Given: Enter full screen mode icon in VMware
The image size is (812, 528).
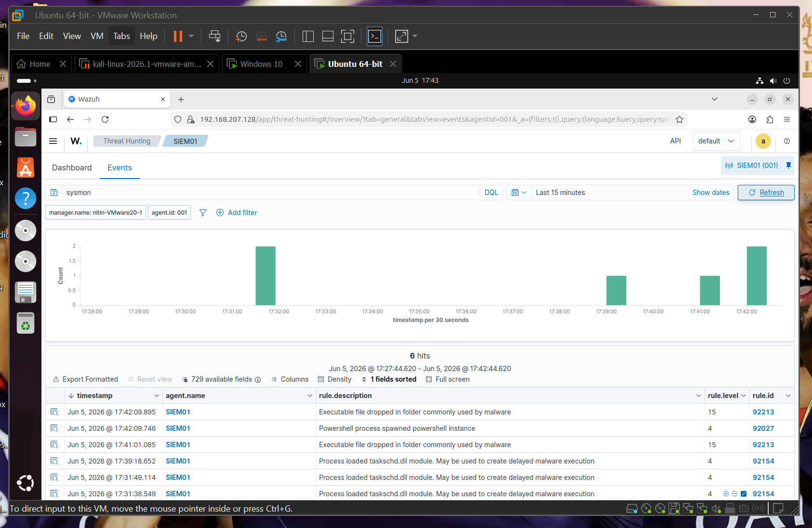Looking at the screenshot, I should (x=347, y=36).
